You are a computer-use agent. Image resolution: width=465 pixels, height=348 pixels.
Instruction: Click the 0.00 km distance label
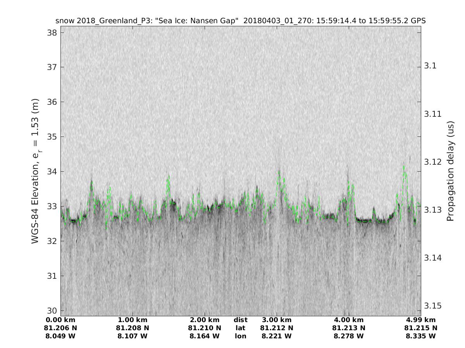60,320
